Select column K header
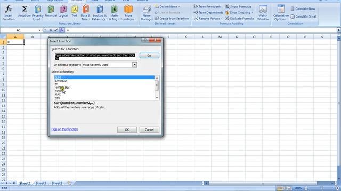 tap(186, 37)
